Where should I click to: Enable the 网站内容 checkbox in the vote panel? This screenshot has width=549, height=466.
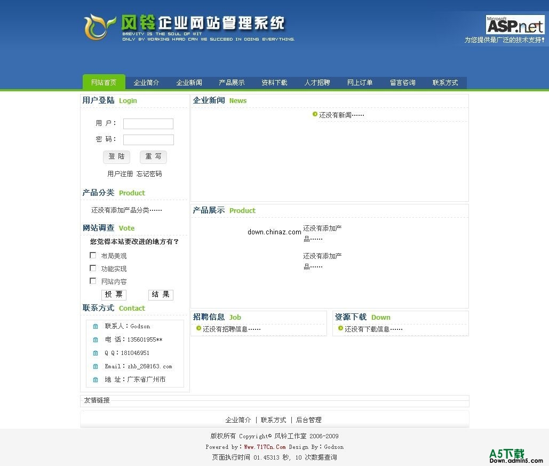click(x=93, y=281)
